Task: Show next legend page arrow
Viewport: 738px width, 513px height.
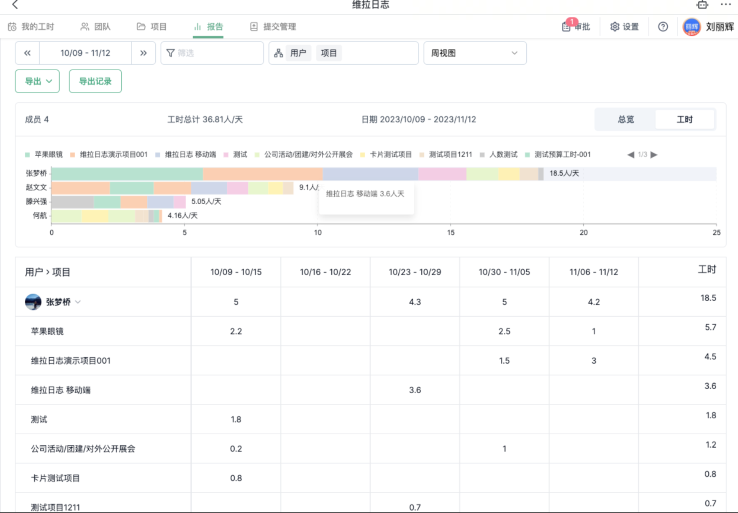Action: click(x=654, y=155)
